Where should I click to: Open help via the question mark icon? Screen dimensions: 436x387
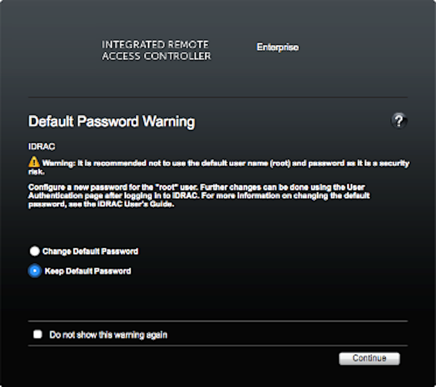click(x=399, y=121)
